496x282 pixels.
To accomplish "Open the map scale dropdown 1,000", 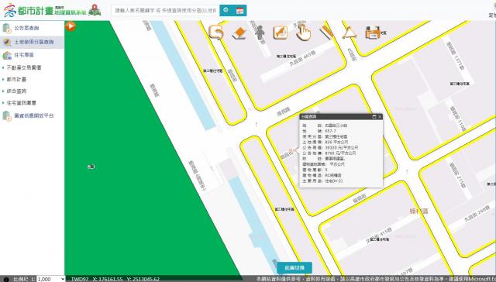I will tap(51, 279).
